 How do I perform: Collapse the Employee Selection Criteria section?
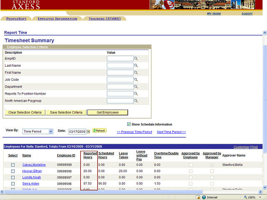5,47
